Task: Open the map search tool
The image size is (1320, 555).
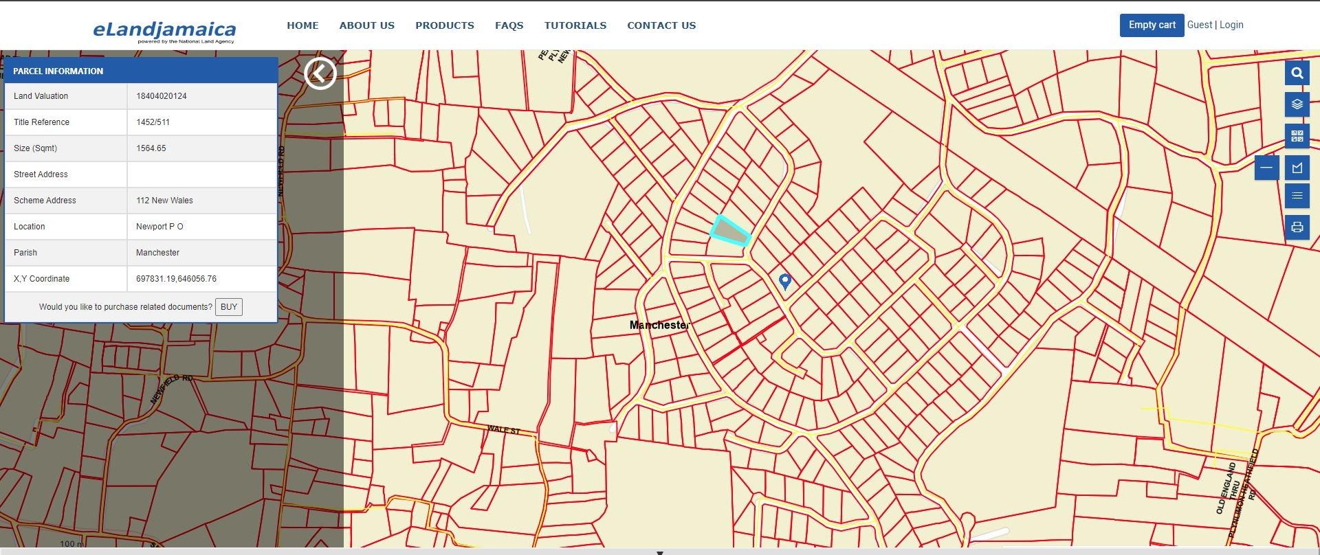Action: click(x=1297, y=73)
